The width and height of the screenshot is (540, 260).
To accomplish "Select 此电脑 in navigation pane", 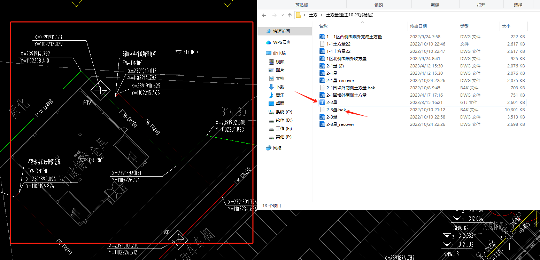I will (x=279, y=53).
